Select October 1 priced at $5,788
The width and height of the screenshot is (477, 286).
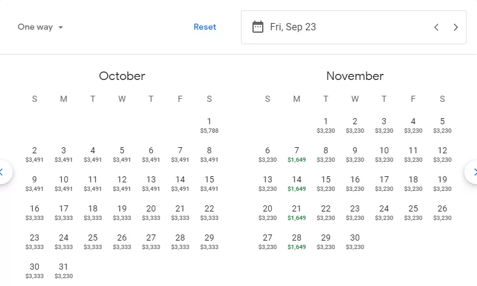click(209, 125)
